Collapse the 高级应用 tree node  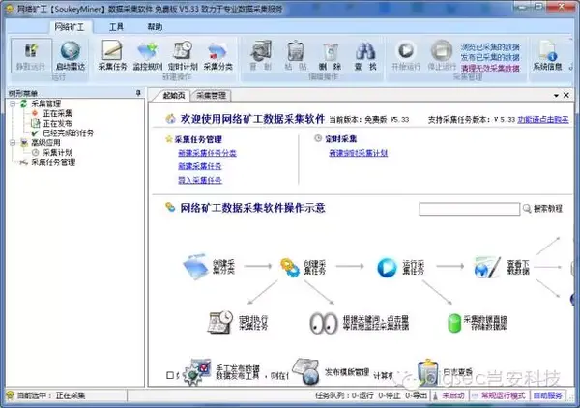(x=13, y=143)
